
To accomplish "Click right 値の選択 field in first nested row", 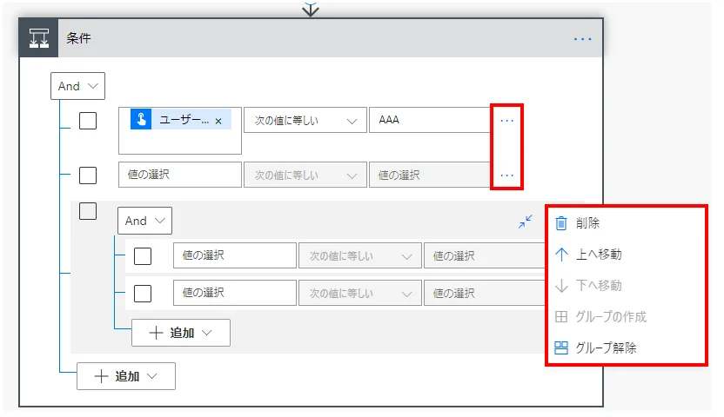I will [485, 255].
